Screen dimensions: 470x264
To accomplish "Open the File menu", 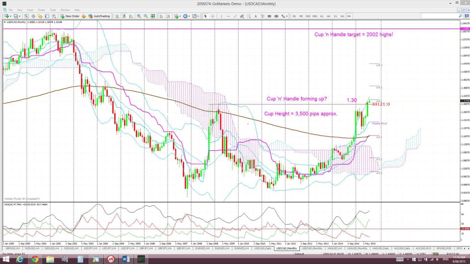I will (x=11, y=10).
